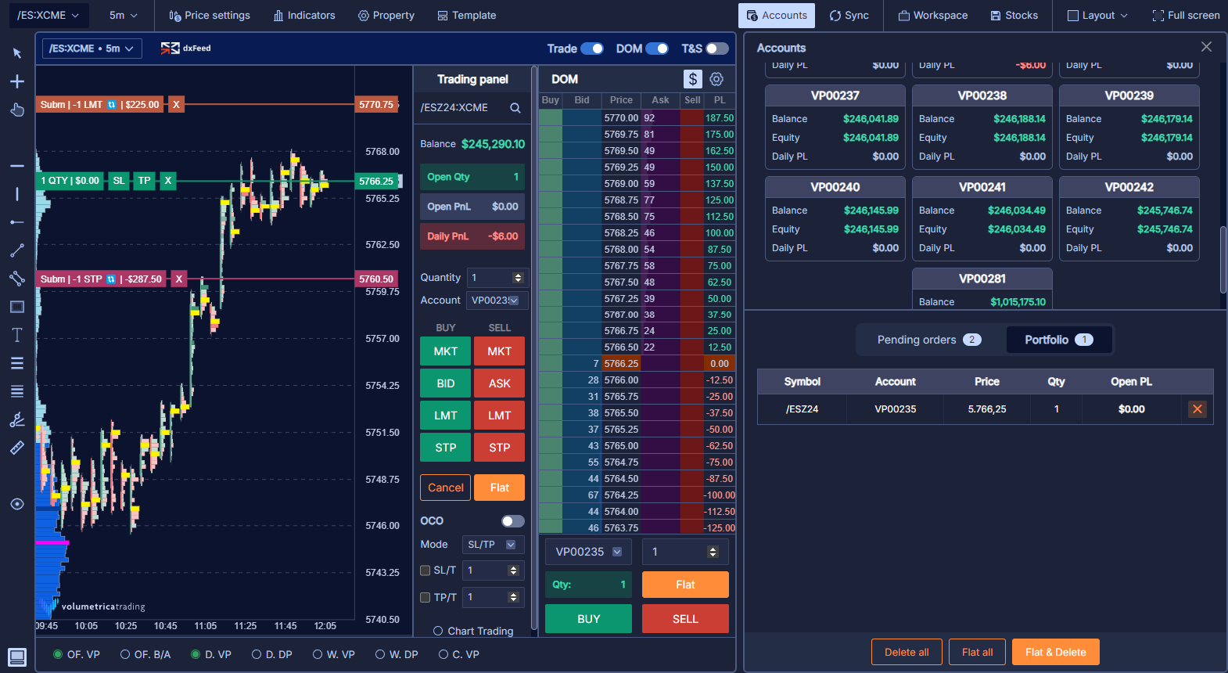The image size is (1228, 673).
Task: Open DOM settings gear icon
Action: 716,79
